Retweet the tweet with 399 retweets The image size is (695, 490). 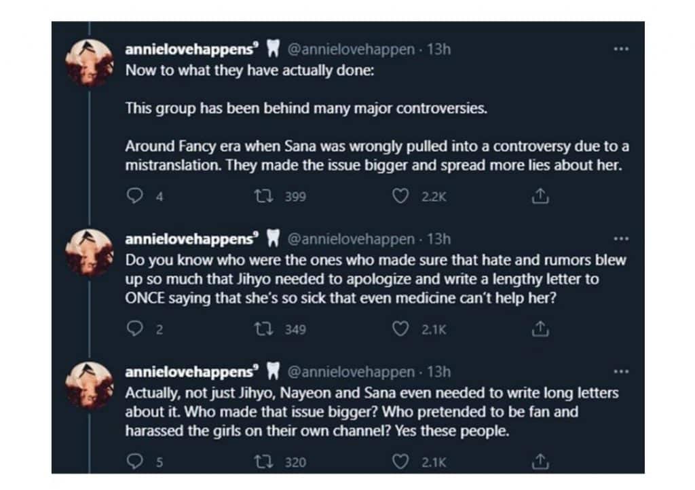click(259, 197)
